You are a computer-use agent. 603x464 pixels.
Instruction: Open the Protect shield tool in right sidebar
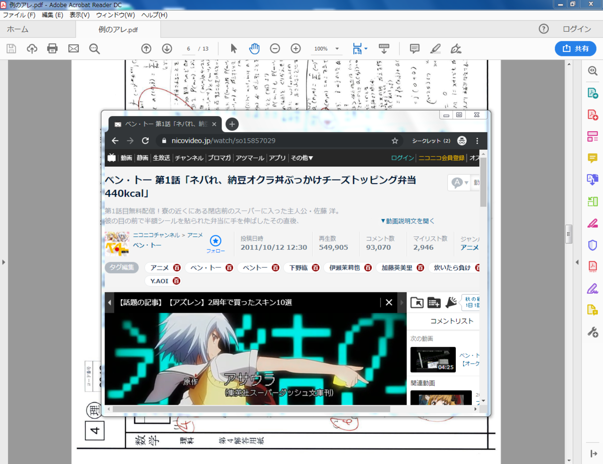click(592, 245)
